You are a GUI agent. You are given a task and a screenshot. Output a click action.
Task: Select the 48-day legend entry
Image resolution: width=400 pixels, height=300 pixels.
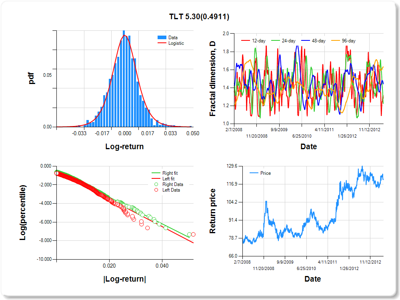click(x=313, y=41)
